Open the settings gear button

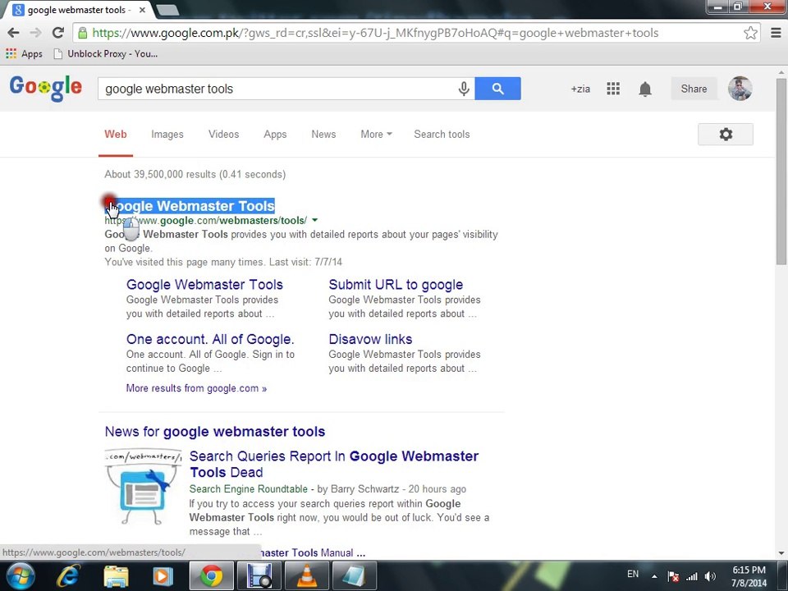pyautogui.click(x=725, y=134)
